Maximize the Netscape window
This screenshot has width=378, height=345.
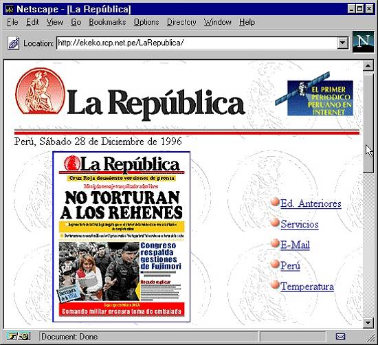[x=359, y=9]
